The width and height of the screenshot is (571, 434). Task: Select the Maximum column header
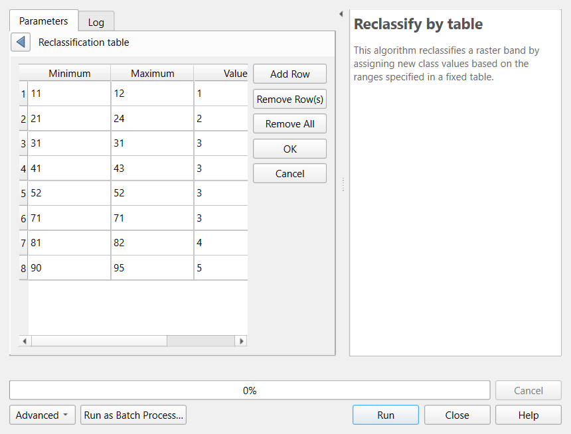[x=152, y=73]
